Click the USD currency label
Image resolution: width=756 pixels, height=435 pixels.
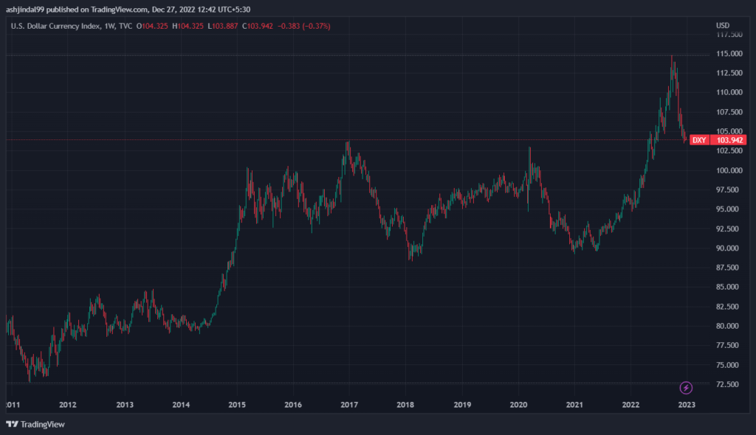click(722, 25)
